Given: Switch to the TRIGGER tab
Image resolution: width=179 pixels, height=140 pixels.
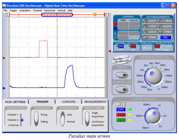Looking at the screenshot, I should [42, 102].
